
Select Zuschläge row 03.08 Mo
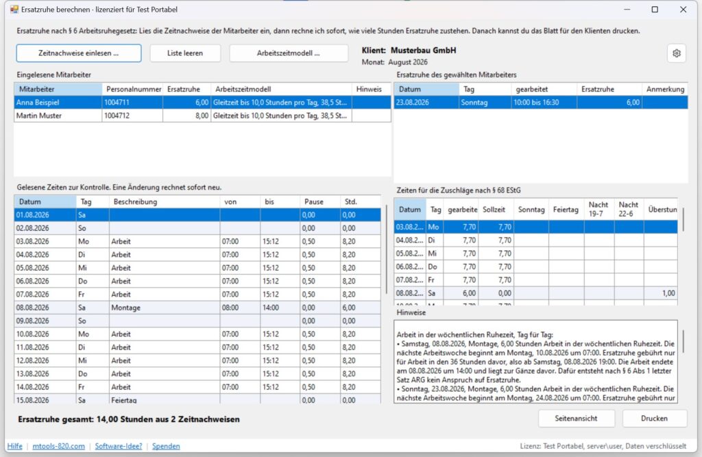[535, 227]
